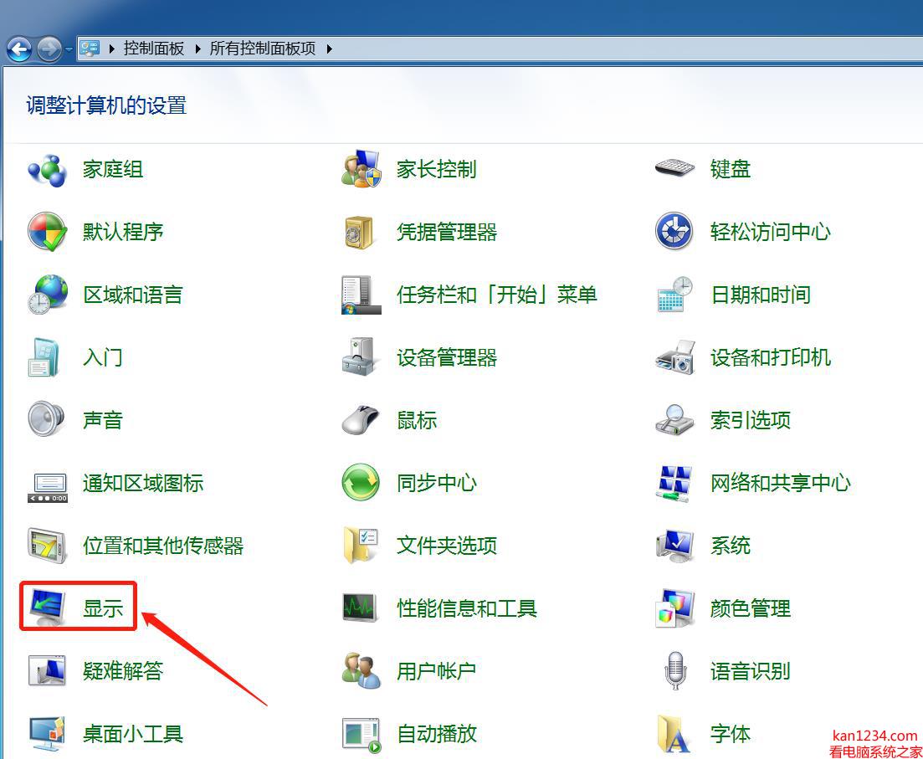Click the Control Panel icon in the address bar
923x759 pixels.
[89, 49]
